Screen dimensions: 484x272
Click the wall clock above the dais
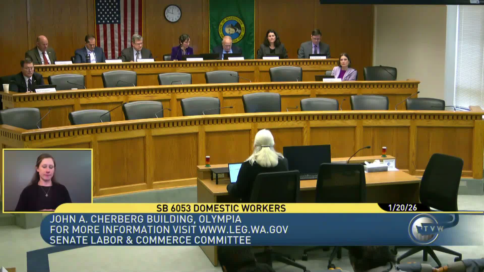pos(173,13)
